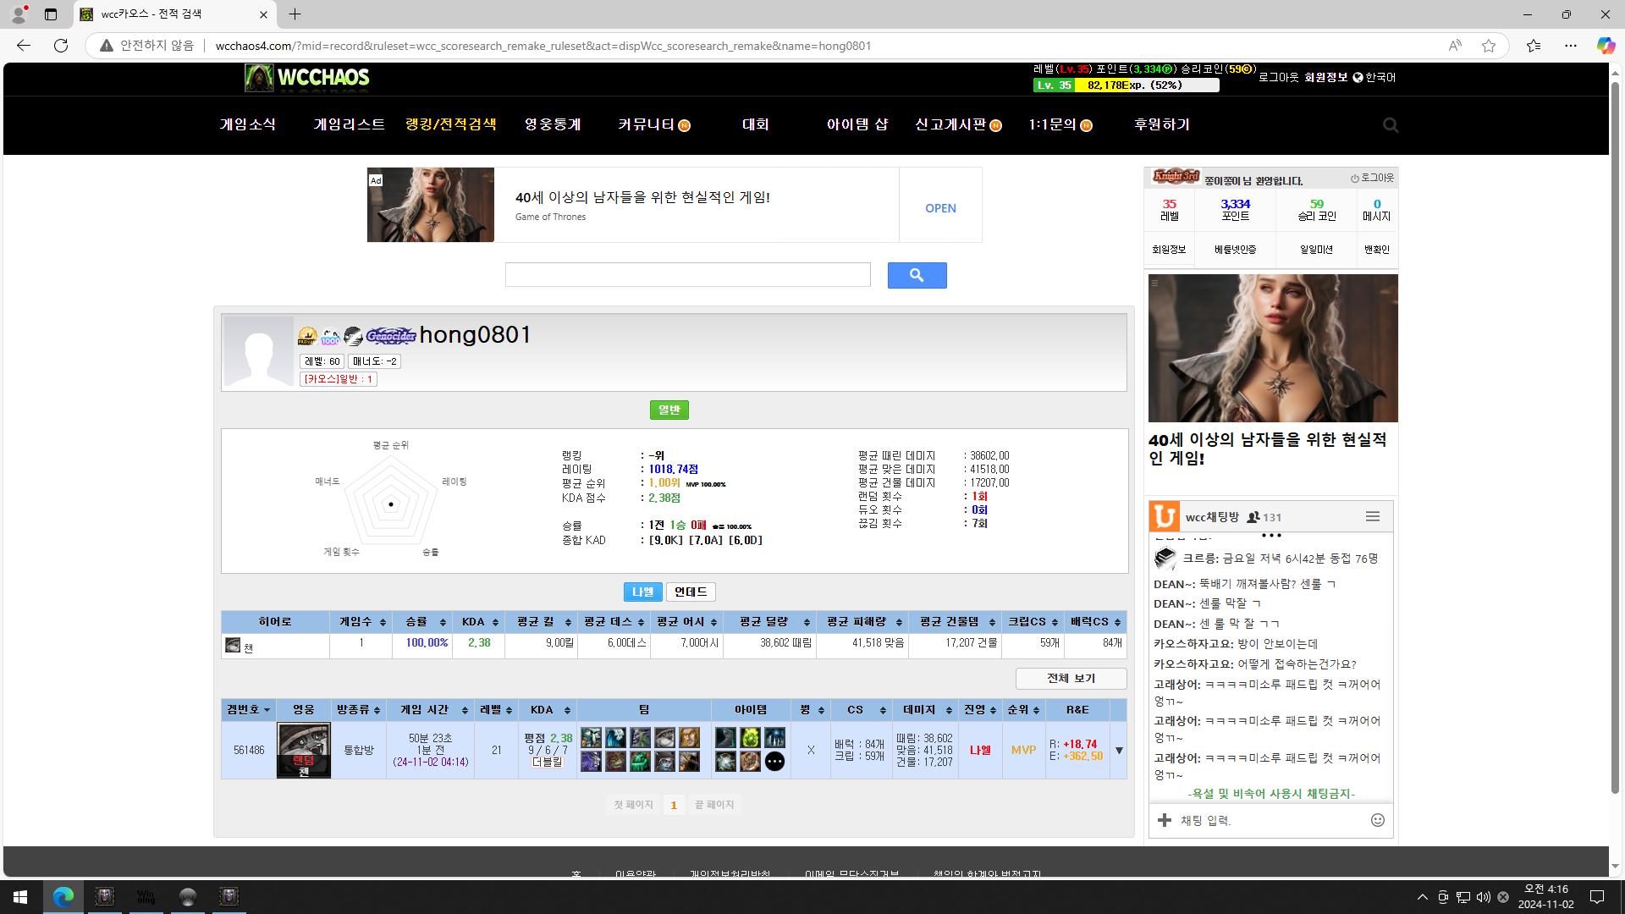This screenshot has width=1625, height=914.
Task: Focus the player name search field
Action: 688,275
